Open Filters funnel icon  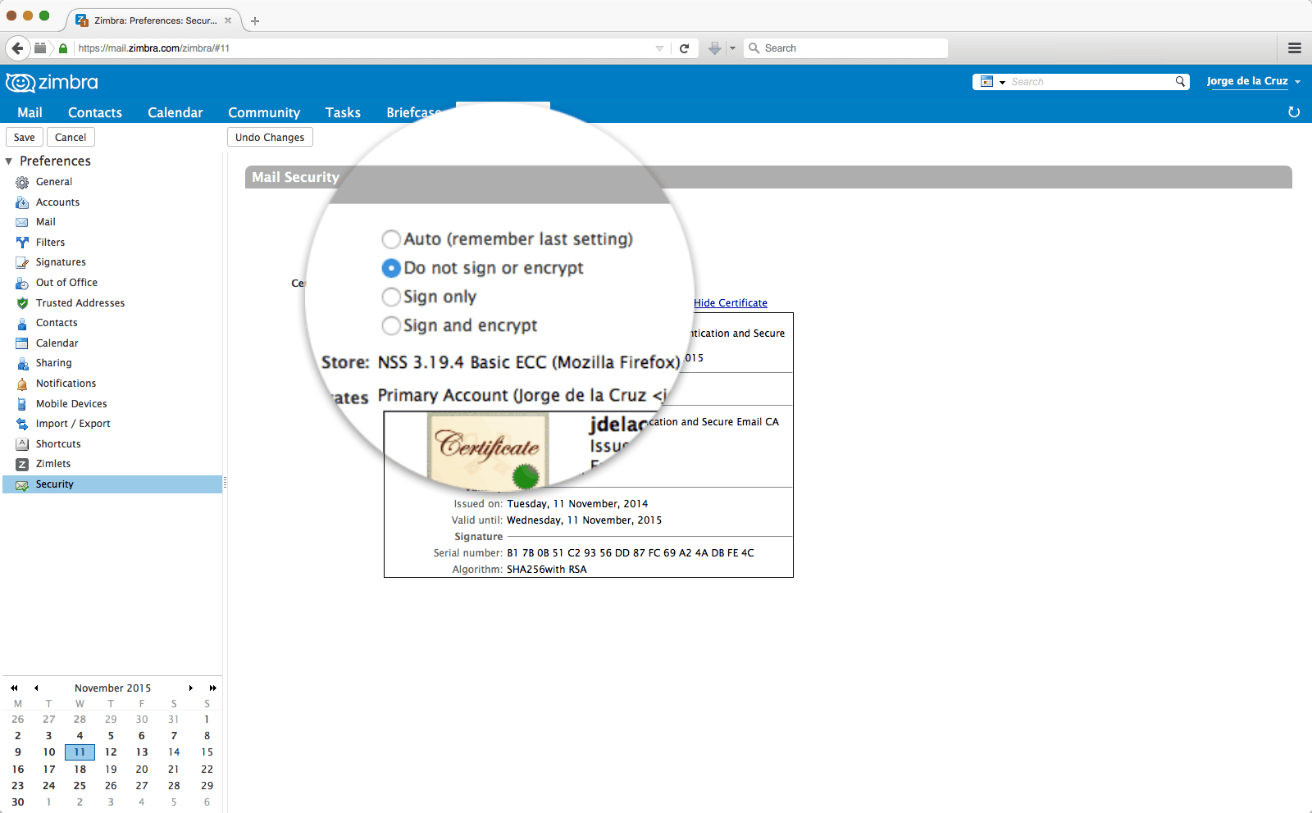click(22, 243)
